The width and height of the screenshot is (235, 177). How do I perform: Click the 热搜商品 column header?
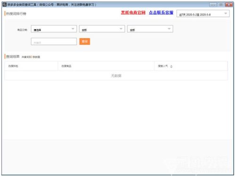point(66,66)
